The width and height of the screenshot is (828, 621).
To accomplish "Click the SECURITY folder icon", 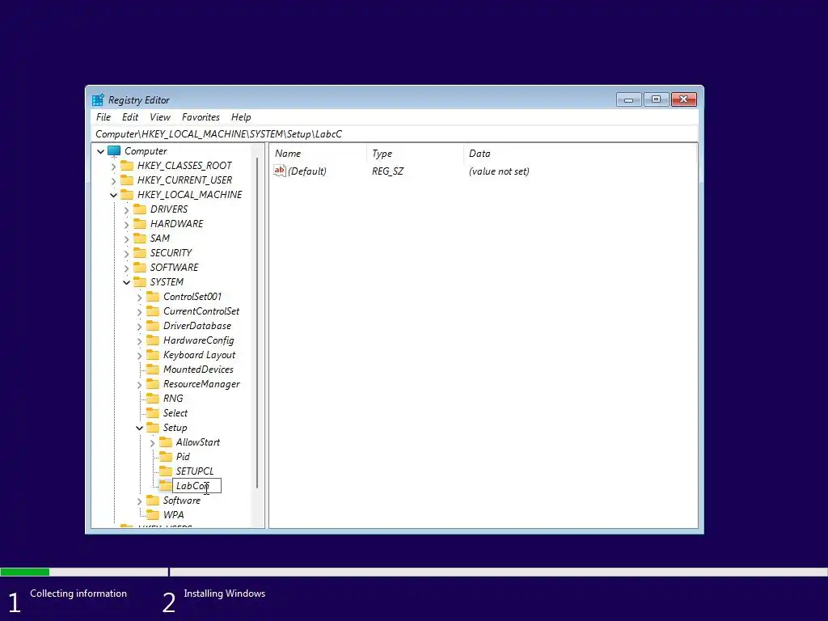I will coord(140,253).
